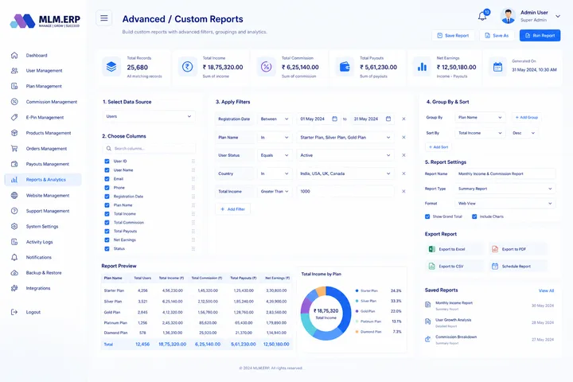Click the Diamond Plan legend color dot
Viewport: 573px width, 382px height.
[357, 332]
